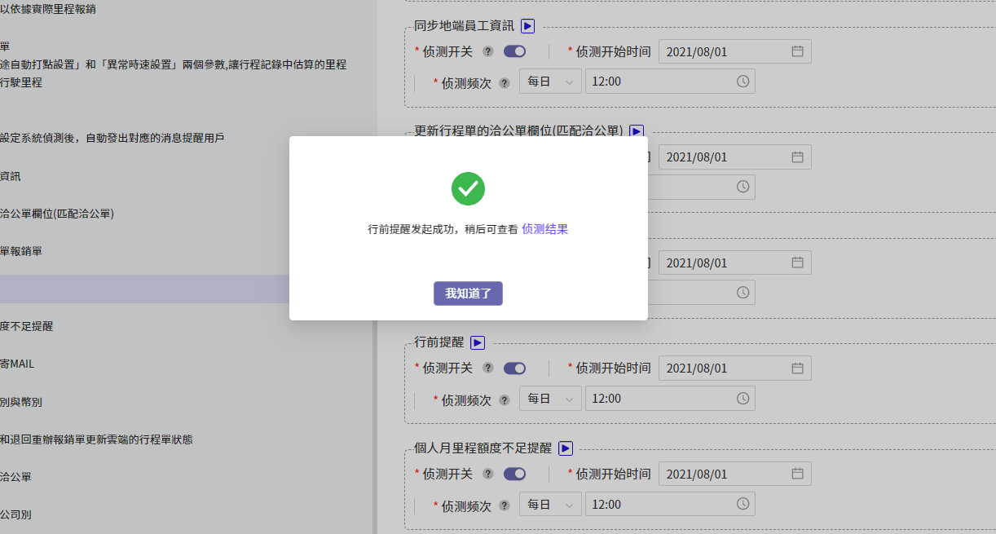Edit 2021/08/01 start date in 同步地端員工資訊
996x534 pixels.
tap(734, 51)
